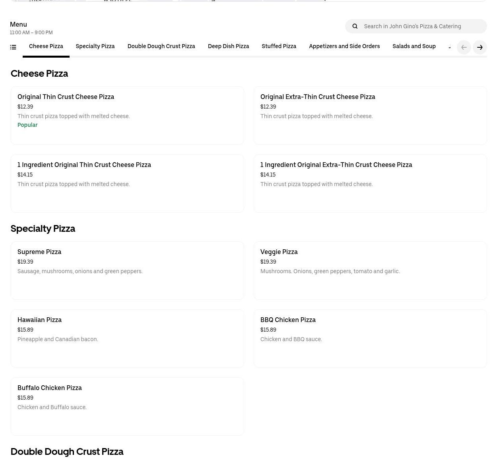Jump to the Stuffed Pizza tab
The width and height of the screenshot is (497, 462).
click(x=279, y=47)
